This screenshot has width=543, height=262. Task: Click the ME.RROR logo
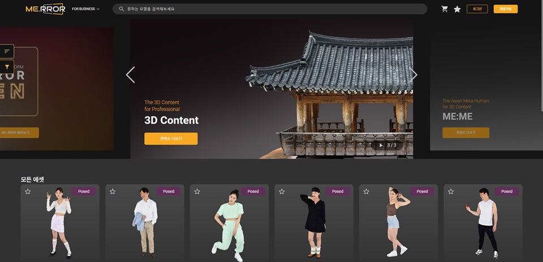point(45,9)
